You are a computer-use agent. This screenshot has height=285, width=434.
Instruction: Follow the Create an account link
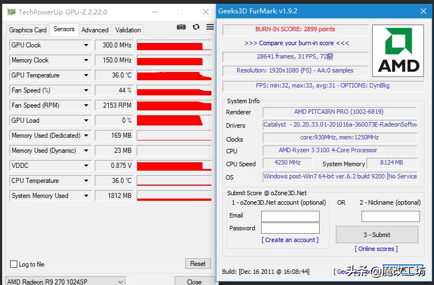[290, 240]
